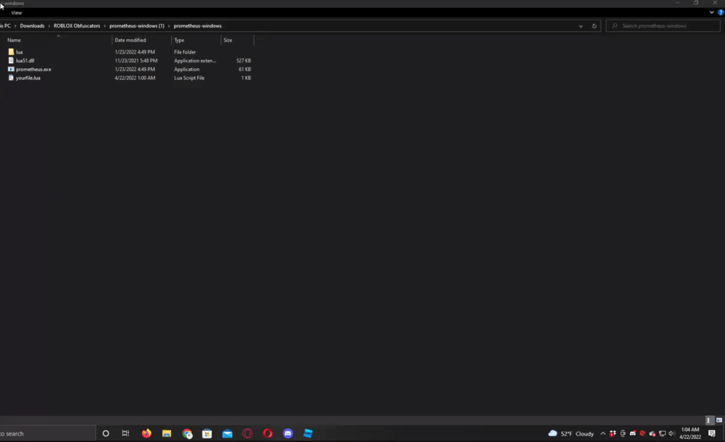Click the Lua Script File type cell
The image size is (725, 442).
tap(189, 78)
